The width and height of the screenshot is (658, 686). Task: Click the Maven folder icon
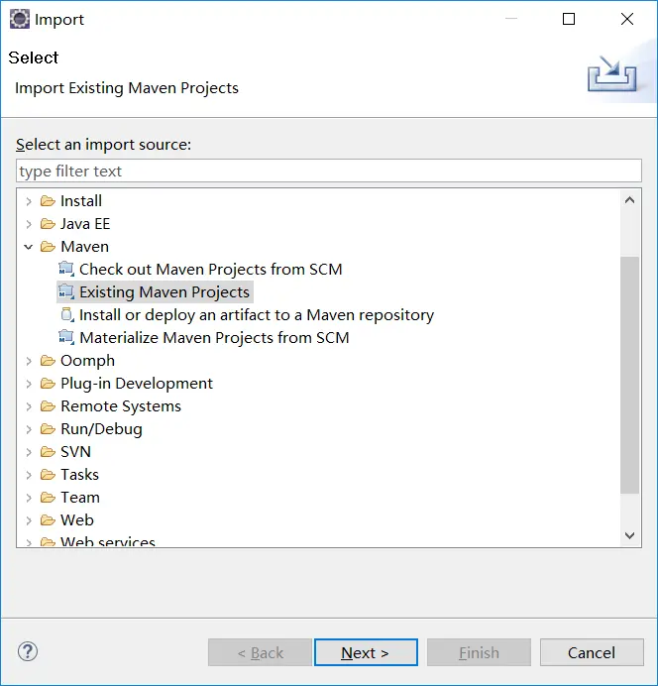(x=48, y=247)
